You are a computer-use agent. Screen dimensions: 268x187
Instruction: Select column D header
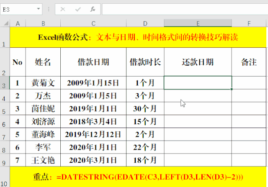pos(145,23)
